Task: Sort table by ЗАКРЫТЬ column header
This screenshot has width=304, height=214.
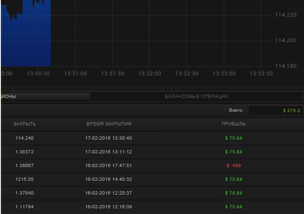Action: (x=25, y=124)
